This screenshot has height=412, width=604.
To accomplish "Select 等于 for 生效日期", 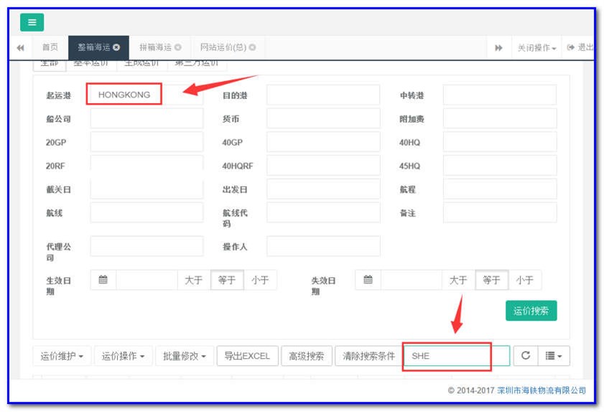I will pyautogui.click(x=227, y=280).
